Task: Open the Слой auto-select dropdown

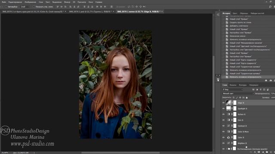Action: 25,7
